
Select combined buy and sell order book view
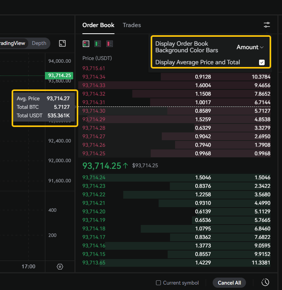[x=86, y=43]
